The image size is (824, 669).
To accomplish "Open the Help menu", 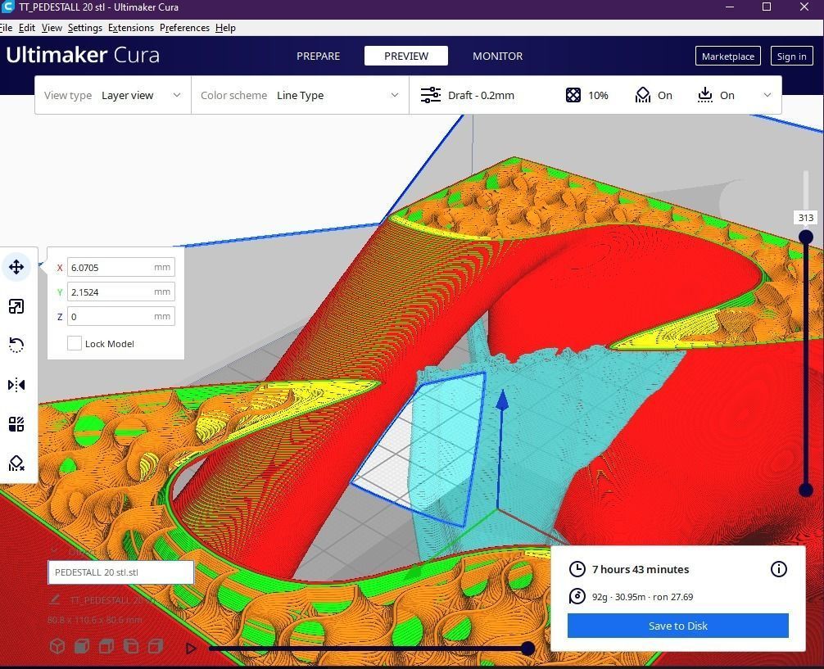I will click(225, 28).
